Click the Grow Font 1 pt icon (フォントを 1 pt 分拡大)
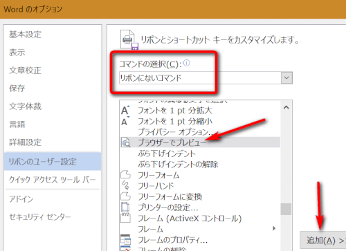 tap(125, 111)
